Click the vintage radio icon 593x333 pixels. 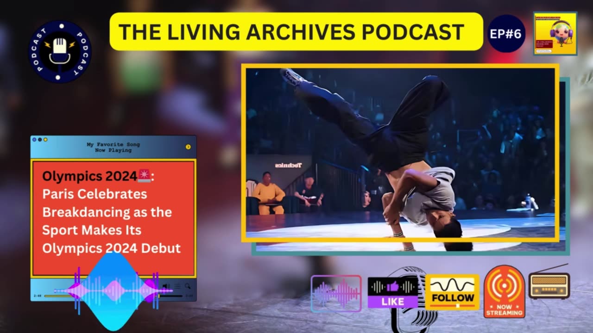click(x=549, y=282)
